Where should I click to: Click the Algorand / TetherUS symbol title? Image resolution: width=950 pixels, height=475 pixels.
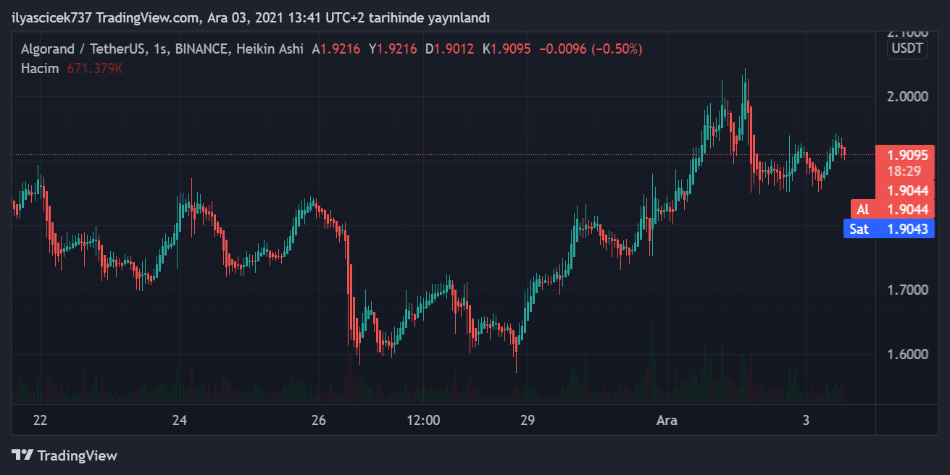coord(83,49)
